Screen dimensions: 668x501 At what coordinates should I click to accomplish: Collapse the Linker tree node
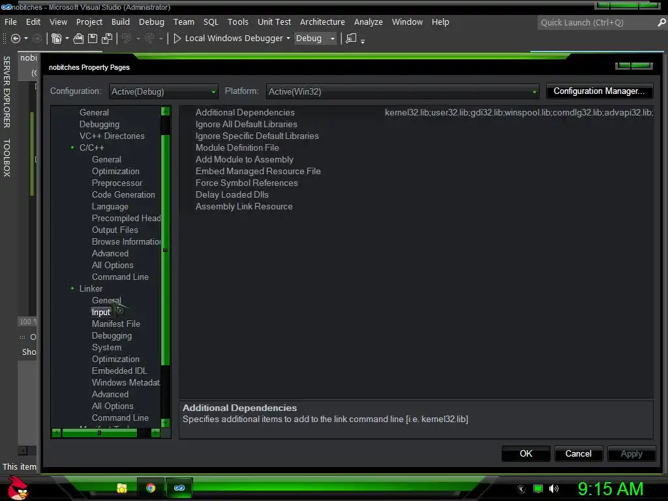[x=72, y=288]
